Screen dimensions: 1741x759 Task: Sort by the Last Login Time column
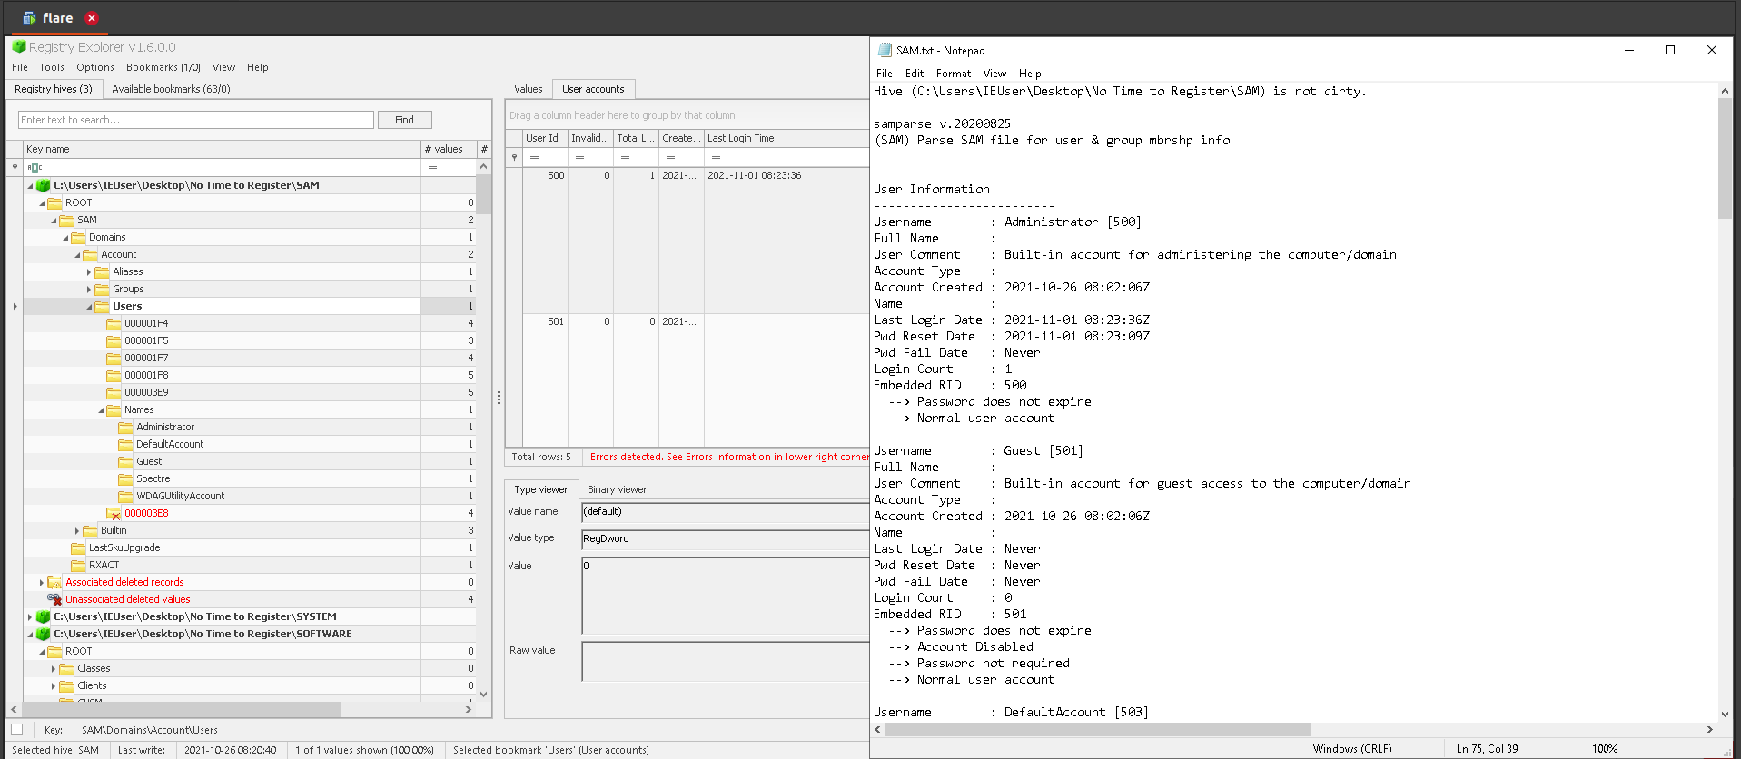pos(786,138)
